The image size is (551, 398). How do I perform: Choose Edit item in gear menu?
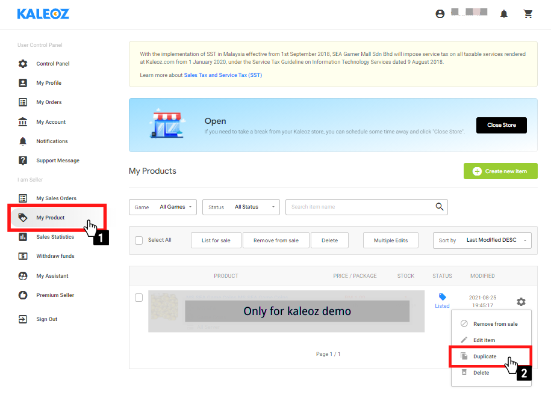[x=491, y=340]
